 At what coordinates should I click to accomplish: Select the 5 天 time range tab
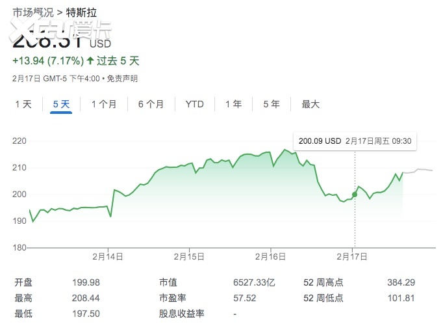coord(60,104)
